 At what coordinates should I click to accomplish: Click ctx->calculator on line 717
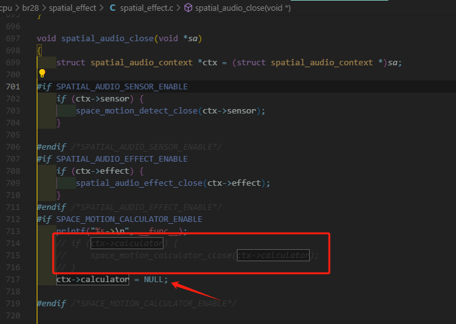click(x=92, y=280)
